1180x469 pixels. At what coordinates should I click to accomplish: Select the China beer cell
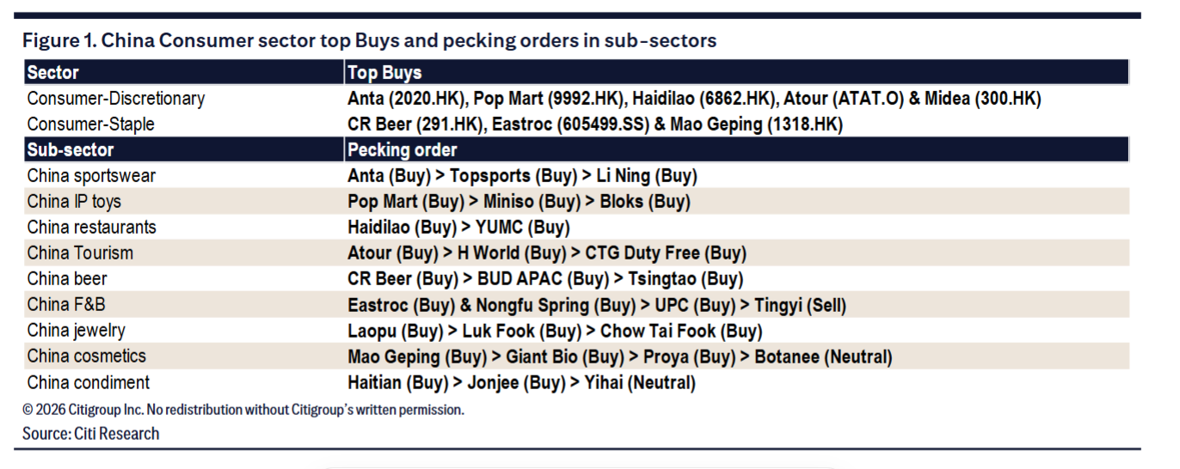(67, 279)
